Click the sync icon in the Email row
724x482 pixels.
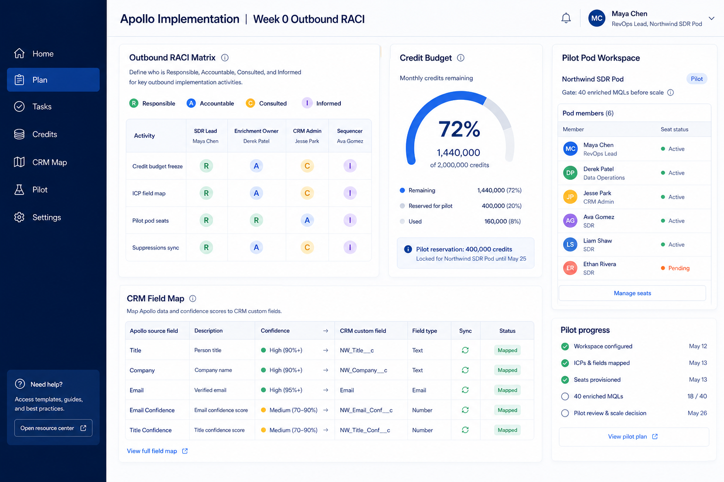(x=465, y=390)
